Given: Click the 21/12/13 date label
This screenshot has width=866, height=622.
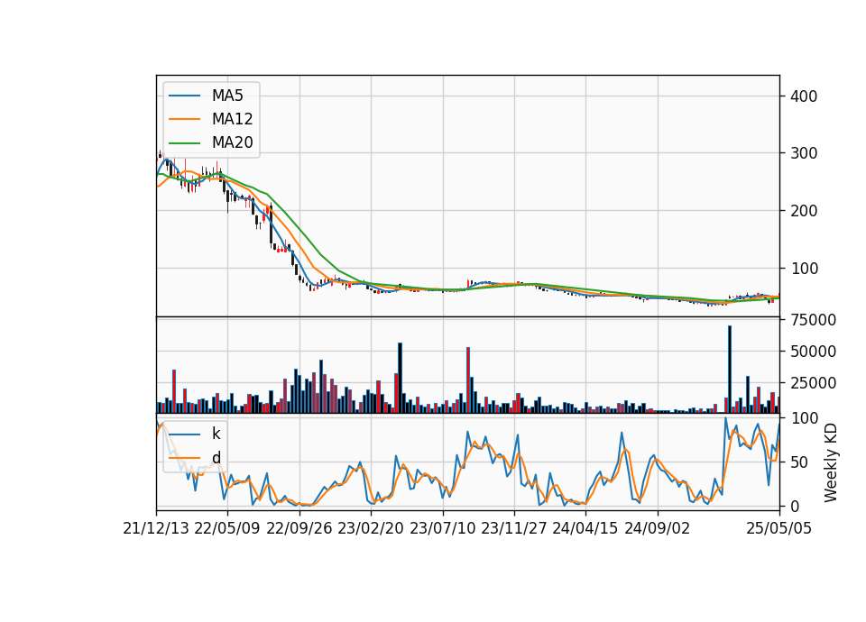Looking at the screenshot, I should tap(156, 528).
